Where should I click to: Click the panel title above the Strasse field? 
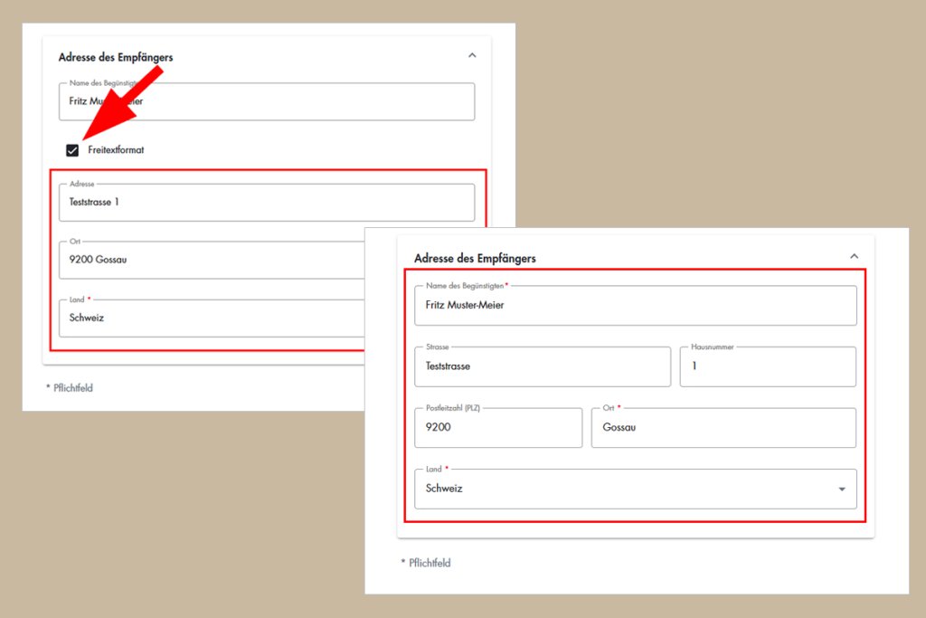coord(475,259)
